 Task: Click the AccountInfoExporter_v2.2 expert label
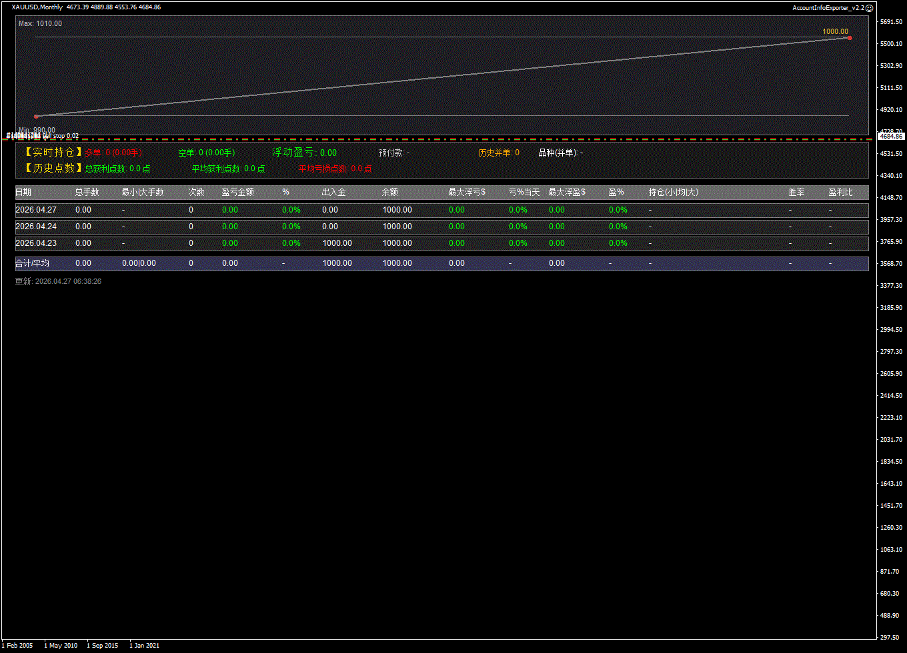[x=828, y=8]
